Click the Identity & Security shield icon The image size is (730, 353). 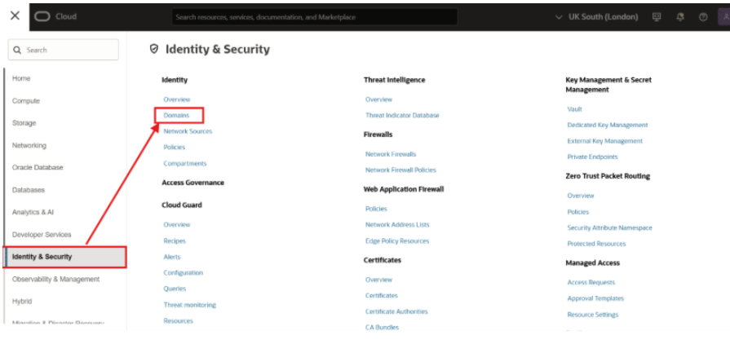[154, 50]
